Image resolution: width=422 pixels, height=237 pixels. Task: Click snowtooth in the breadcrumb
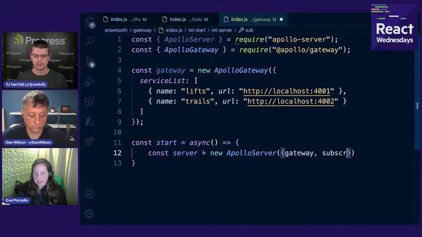pyautogui.click(x=116, y=30)
